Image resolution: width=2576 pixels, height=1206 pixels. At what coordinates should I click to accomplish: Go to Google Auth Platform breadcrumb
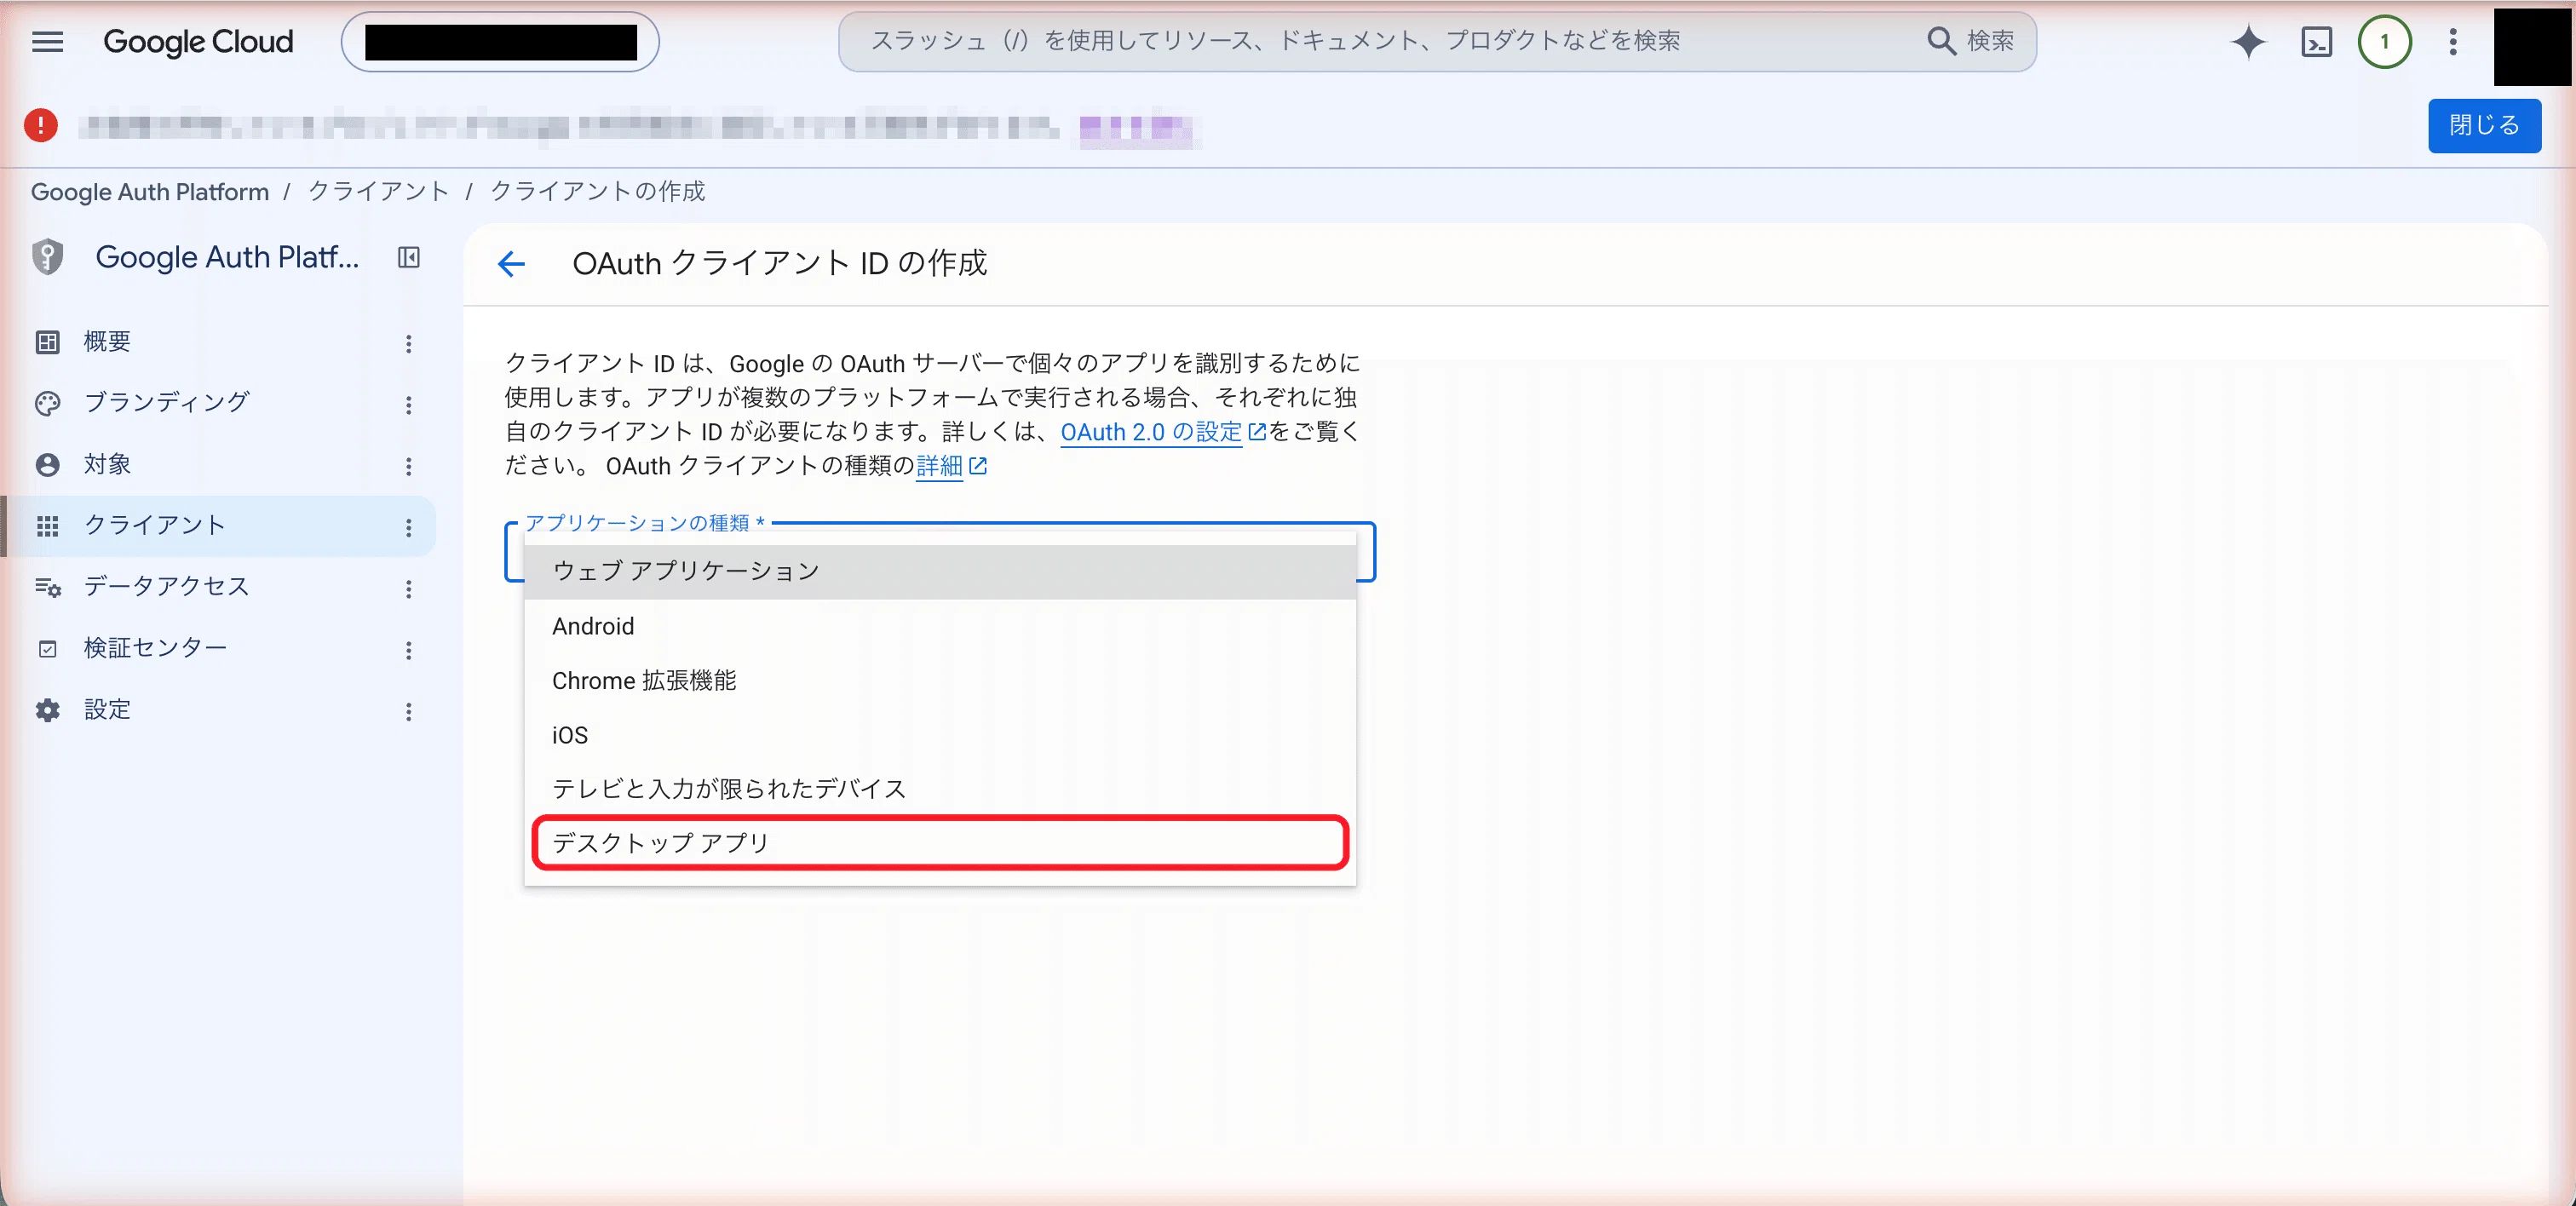click(x=150, y=191)
